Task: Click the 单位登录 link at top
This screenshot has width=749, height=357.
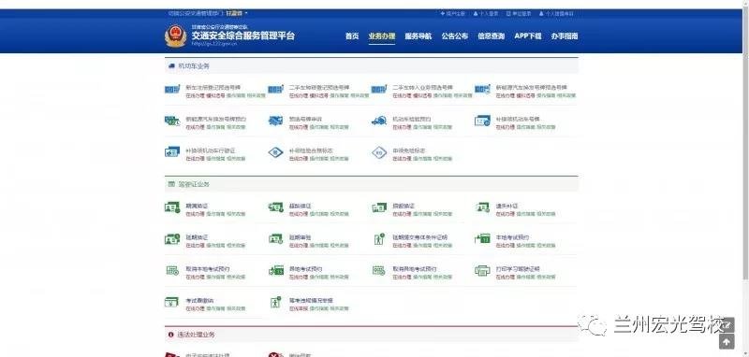Action: click(519, 14)
